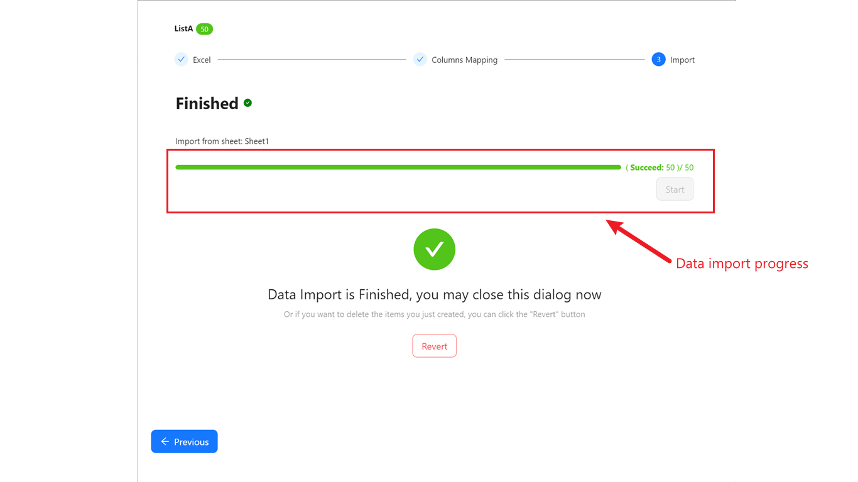
Task: Click the green import progress bar
Action: tap(398, 168)
